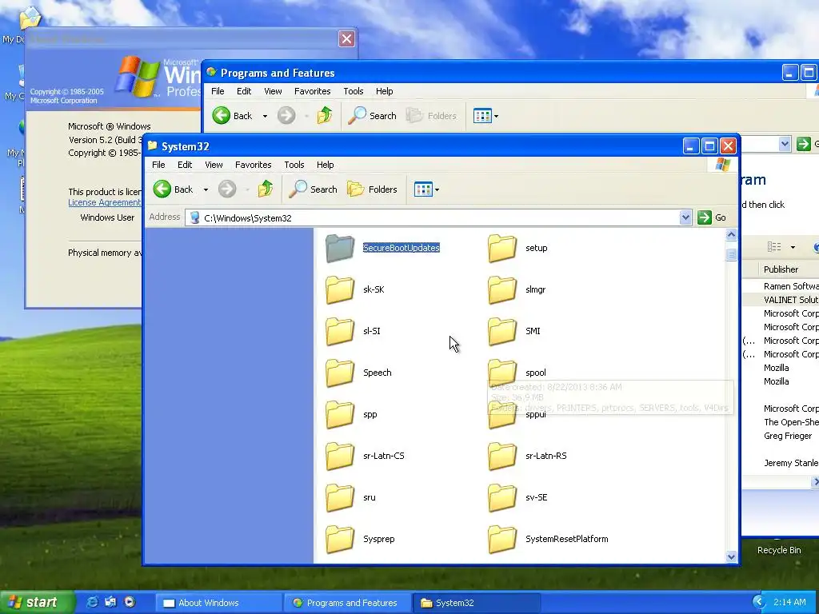Click the System32 vertical scrollbar thumb
The width and height of the screenshot is (819, 614).
pos(731,254)
